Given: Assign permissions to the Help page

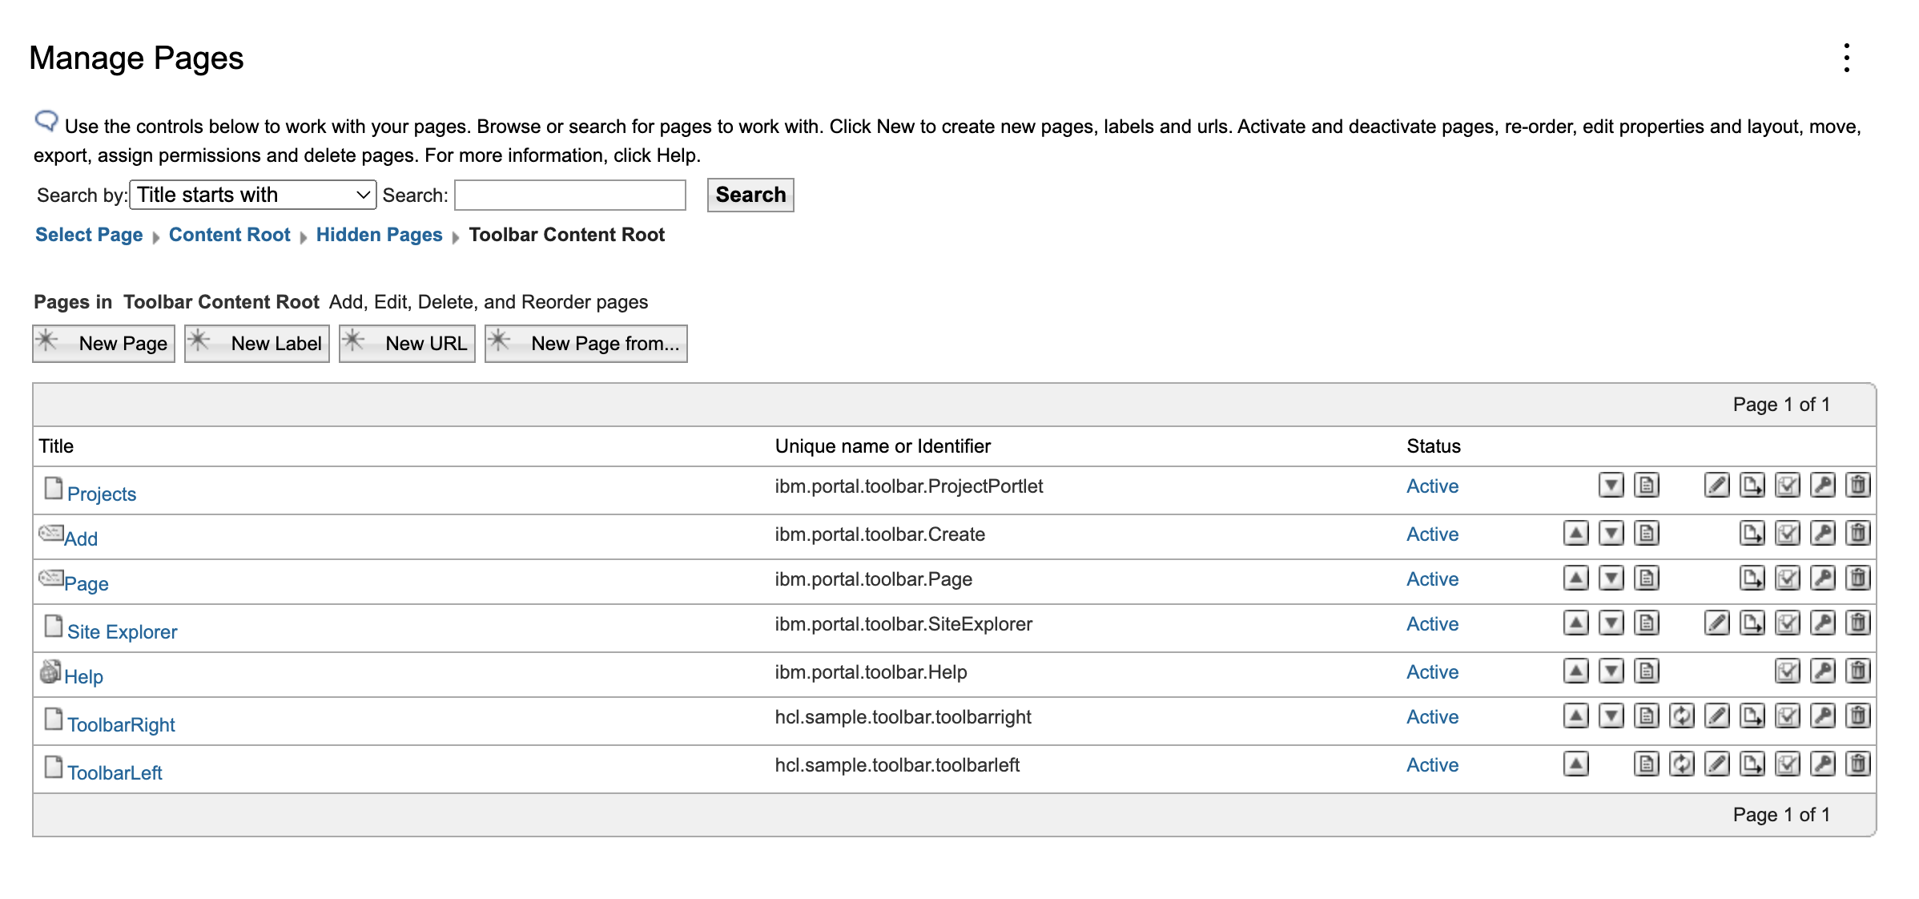Looking at the screenshot, I should [1823, 671].
